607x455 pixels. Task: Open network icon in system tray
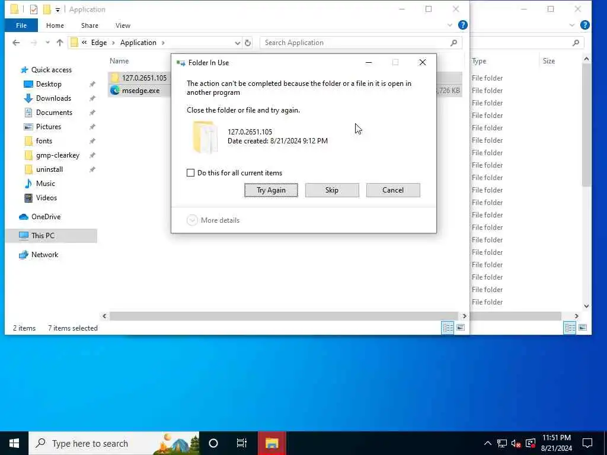[x=501, y=443]
